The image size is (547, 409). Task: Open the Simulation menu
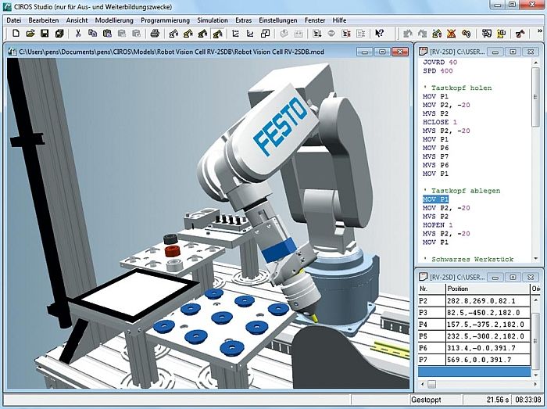click(x=213, y=20)
